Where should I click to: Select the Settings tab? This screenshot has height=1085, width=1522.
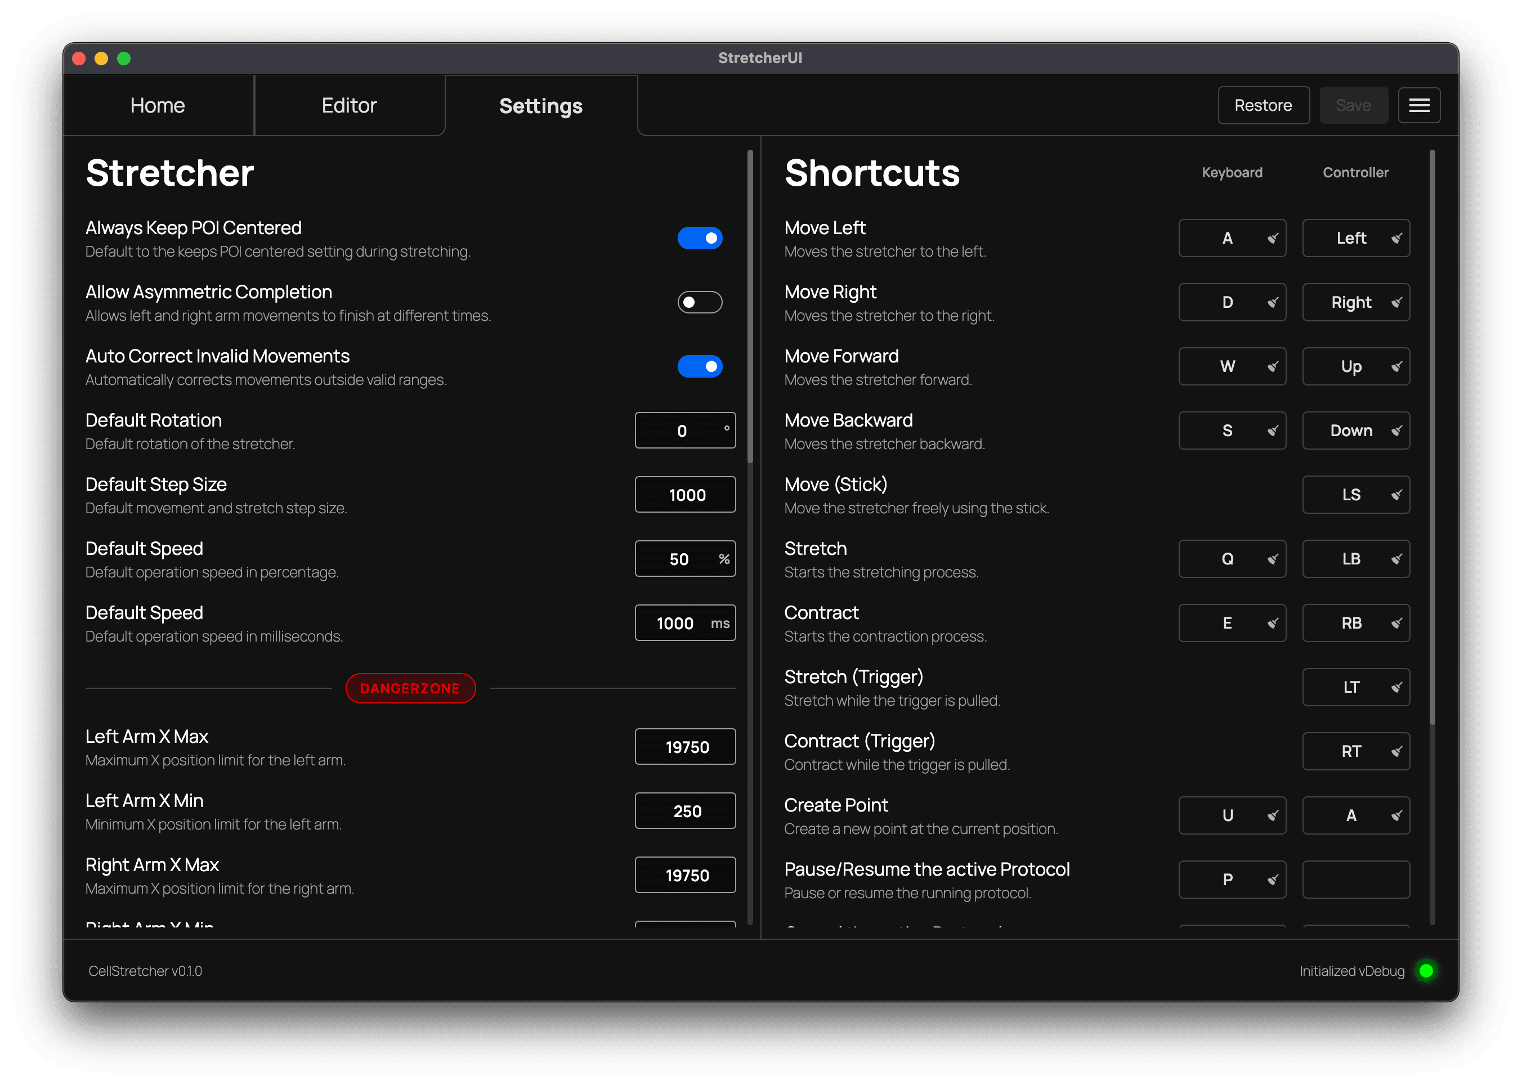click(541, 106)
